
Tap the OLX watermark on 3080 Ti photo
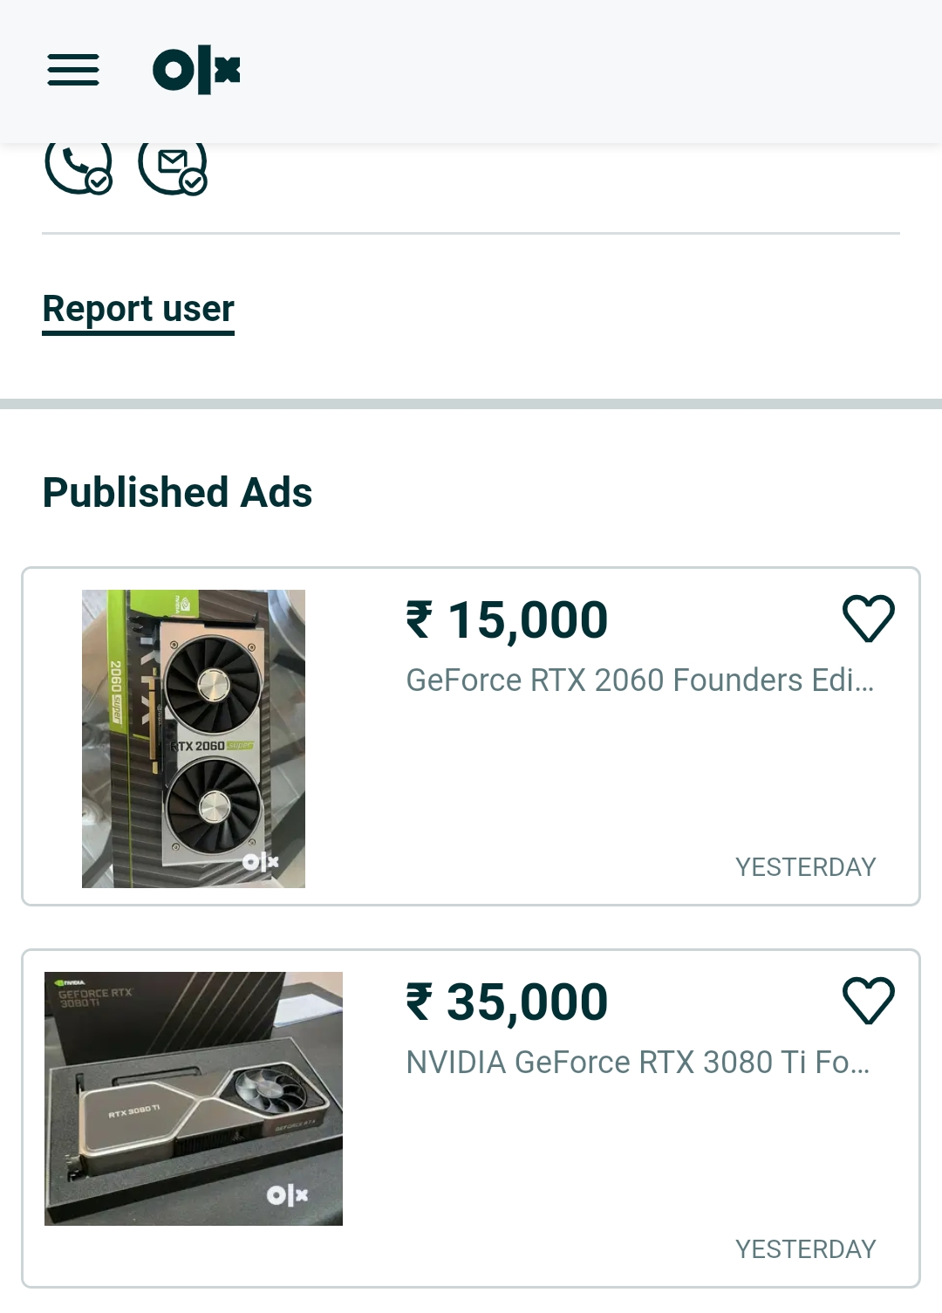click(288, 1195)
